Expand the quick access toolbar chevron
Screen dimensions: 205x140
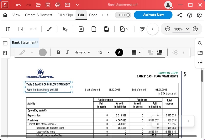[77, 5]
